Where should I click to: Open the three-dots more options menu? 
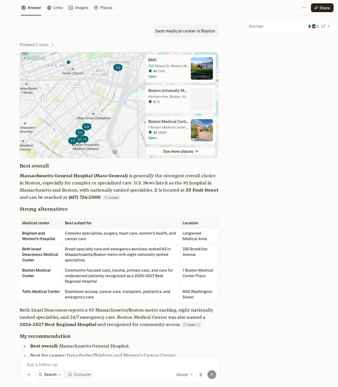(304, 8)
